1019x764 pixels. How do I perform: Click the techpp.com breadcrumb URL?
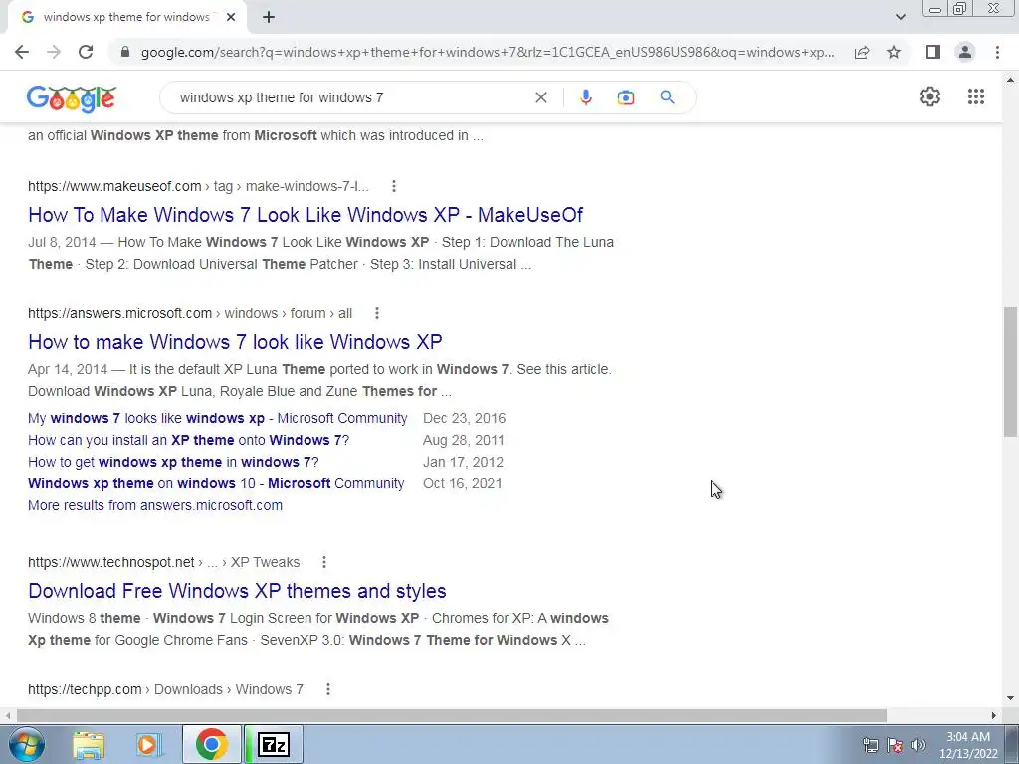[166, 689]
